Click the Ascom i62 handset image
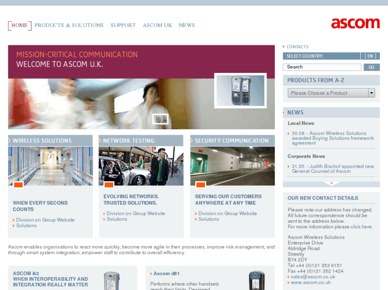 (x=112, y=280)
